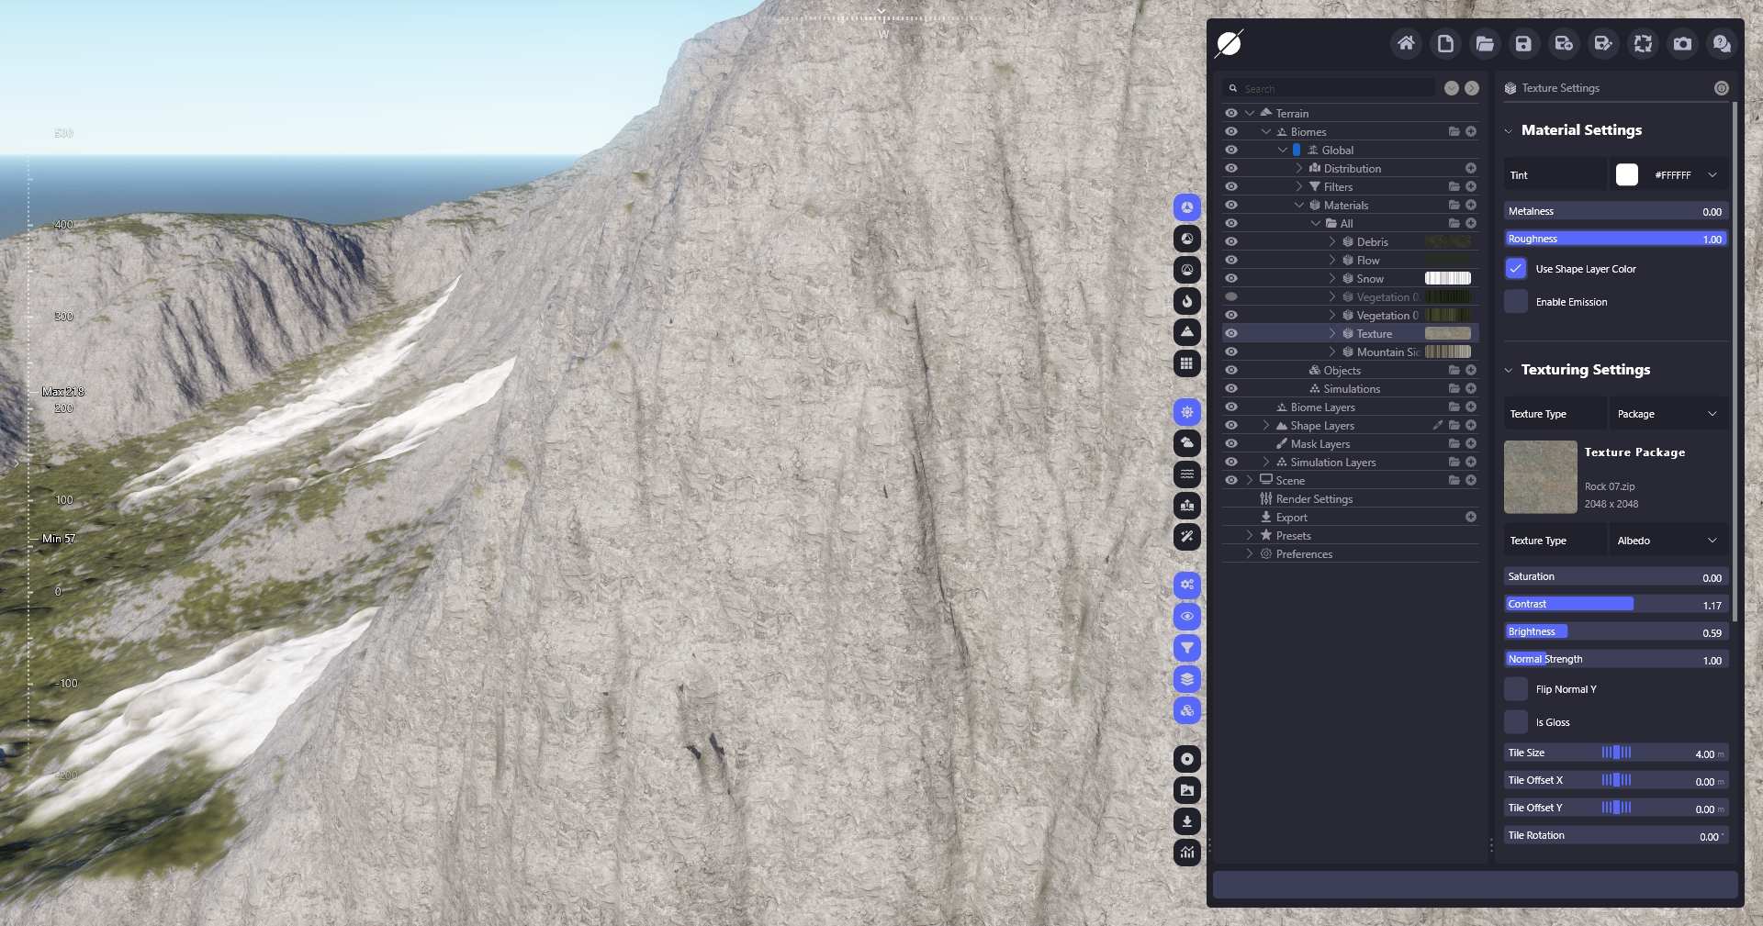The image size is (1763, 926).
Task: Click the Search field in tree panel
Action: 1336,89
